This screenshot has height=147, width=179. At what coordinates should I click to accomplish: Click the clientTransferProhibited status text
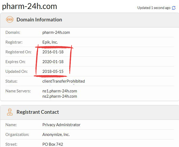click(64, 81)
